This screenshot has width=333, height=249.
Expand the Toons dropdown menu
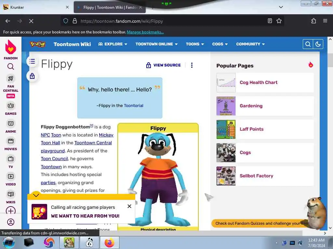(x=195, y=44)
